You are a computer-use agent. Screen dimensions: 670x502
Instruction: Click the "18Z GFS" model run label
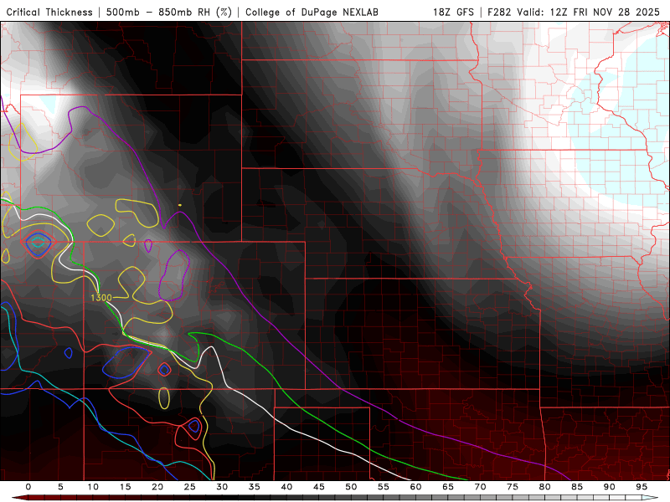(453, 13)
